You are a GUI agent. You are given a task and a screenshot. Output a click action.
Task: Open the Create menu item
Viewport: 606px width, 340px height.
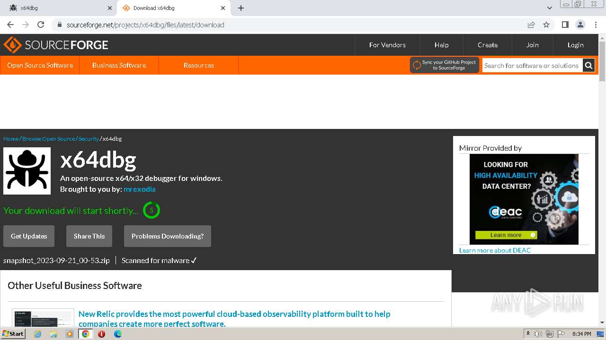[x=488, y=45]
